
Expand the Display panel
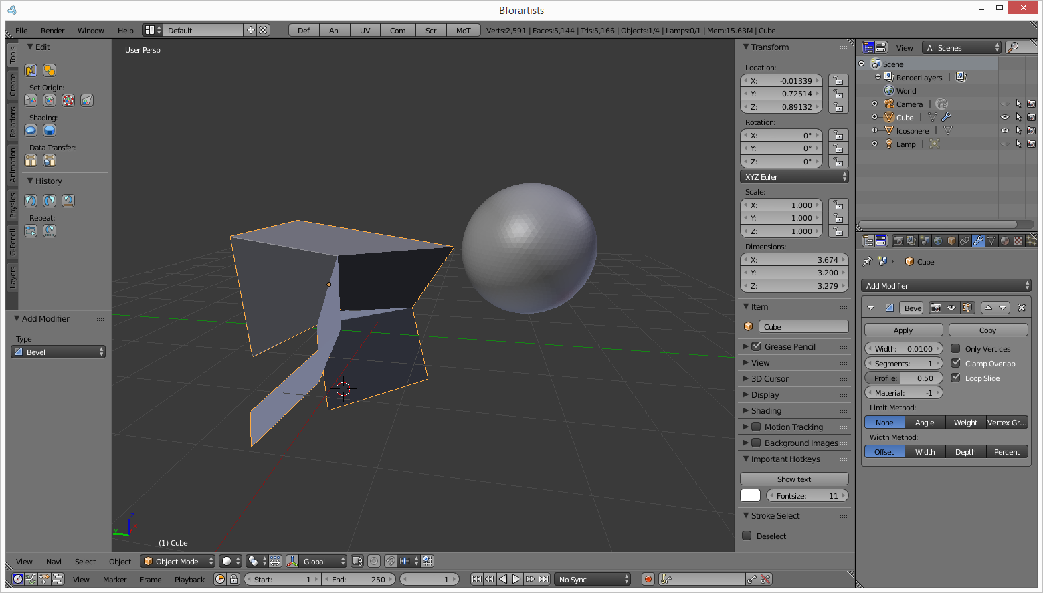click(746, 394)
